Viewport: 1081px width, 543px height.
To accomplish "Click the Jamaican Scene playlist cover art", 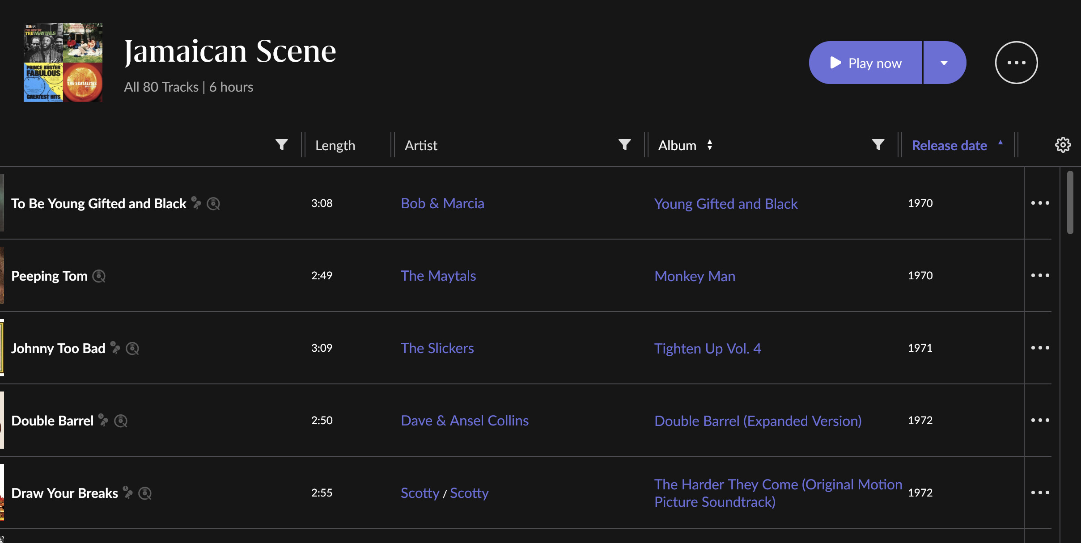I will tap(63, 63).
